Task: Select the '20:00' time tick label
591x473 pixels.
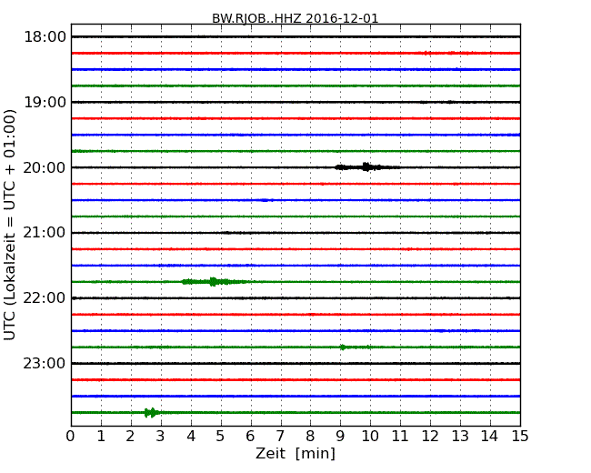Action: click(45, 167)
